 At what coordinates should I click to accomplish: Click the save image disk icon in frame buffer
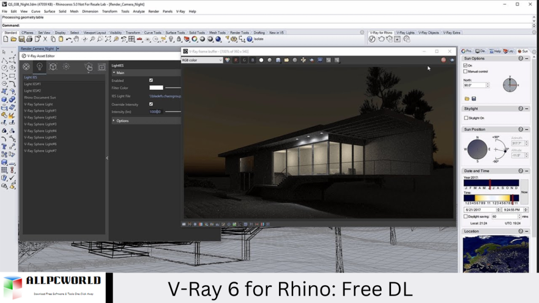(278, 60)
